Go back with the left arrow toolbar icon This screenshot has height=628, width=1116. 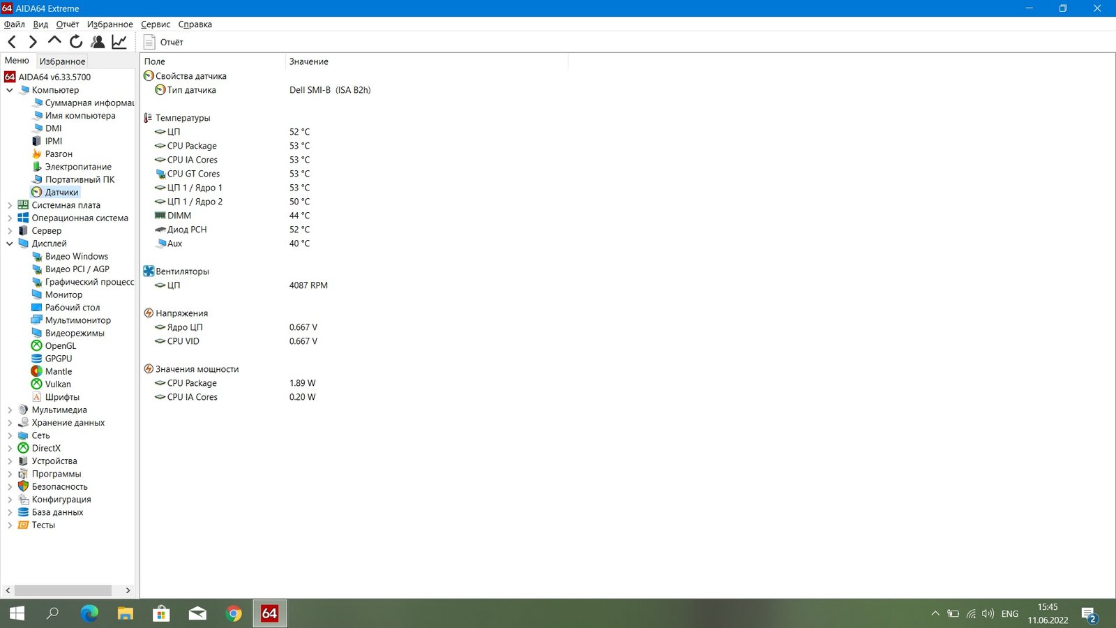pos(12,43)
